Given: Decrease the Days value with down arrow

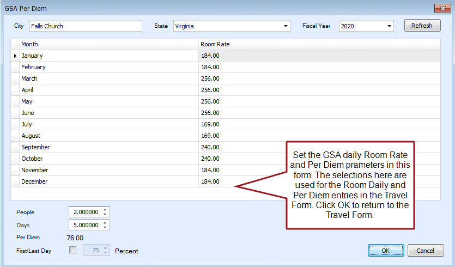Looking at the screenshot, I should pyautogui.click(x=105, y=228).
